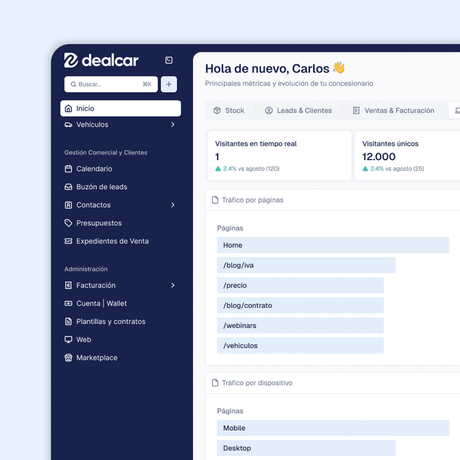Select the /vehiculos page row
460x460 pixels.
tap(300, 345)
